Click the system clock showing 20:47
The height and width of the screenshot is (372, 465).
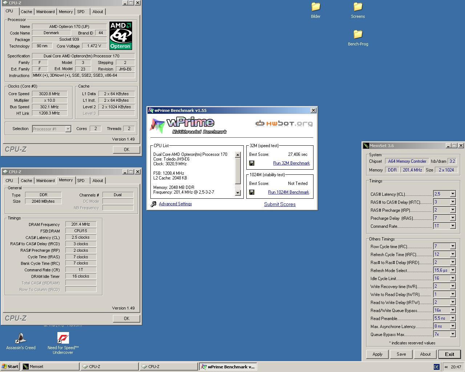click(456, 367)
